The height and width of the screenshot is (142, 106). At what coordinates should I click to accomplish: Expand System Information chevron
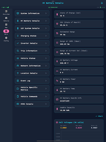point(46,13)
